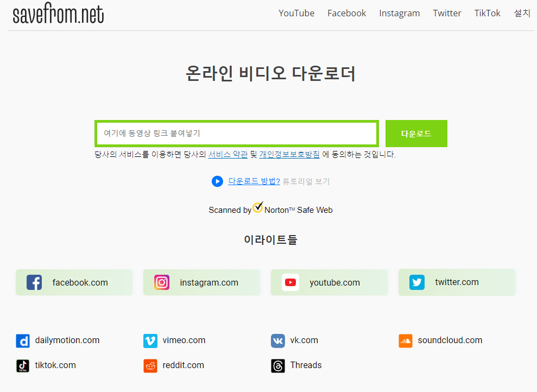Screen dimensions: 537x392
Task: Click the savefrom.net logo
Action: point(58,14)
